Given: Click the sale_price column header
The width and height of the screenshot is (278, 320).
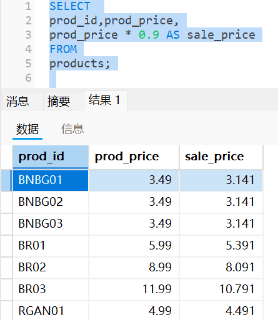Looking at the screenshot, I should point(221,157).
